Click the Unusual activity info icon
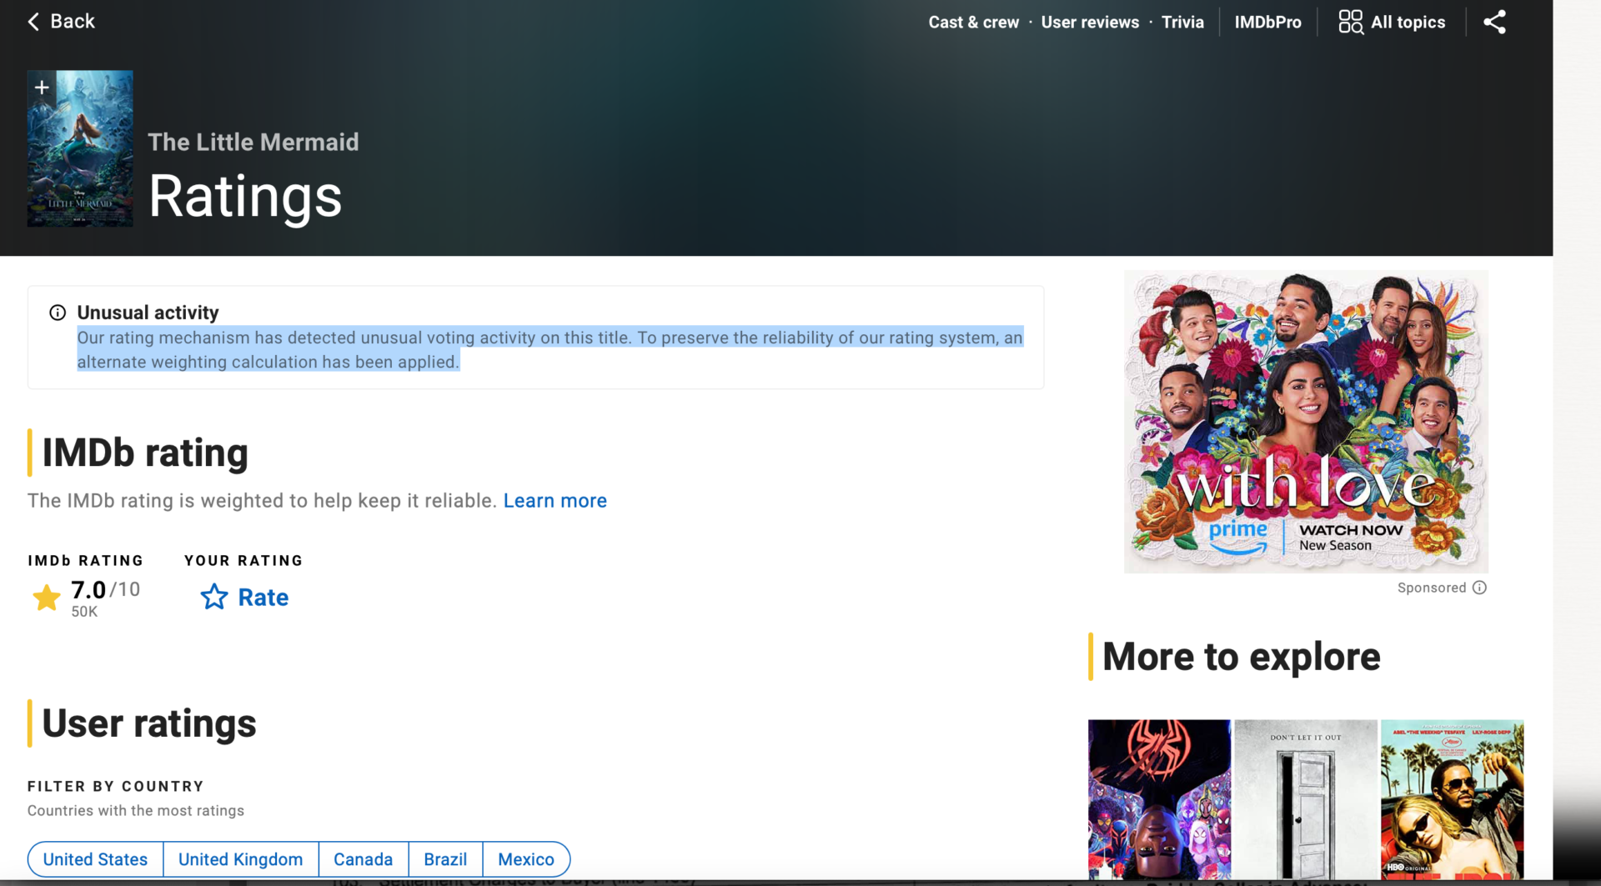The image size is (1601, 886). [x=58, y=313]
